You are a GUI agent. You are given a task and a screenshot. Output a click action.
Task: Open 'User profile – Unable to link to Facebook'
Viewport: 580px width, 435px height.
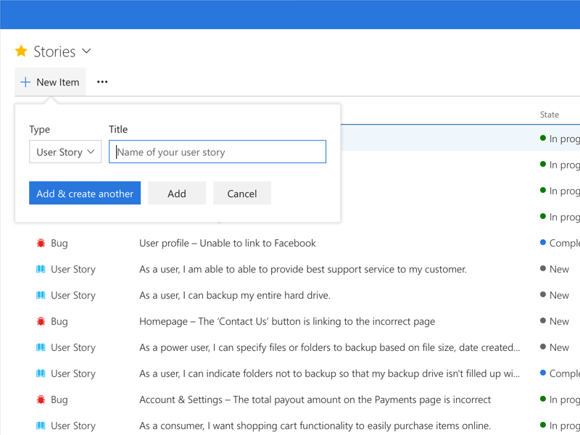[228, 243]
